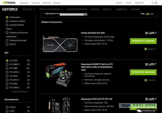Click the GeForce logo

point(10,9)
